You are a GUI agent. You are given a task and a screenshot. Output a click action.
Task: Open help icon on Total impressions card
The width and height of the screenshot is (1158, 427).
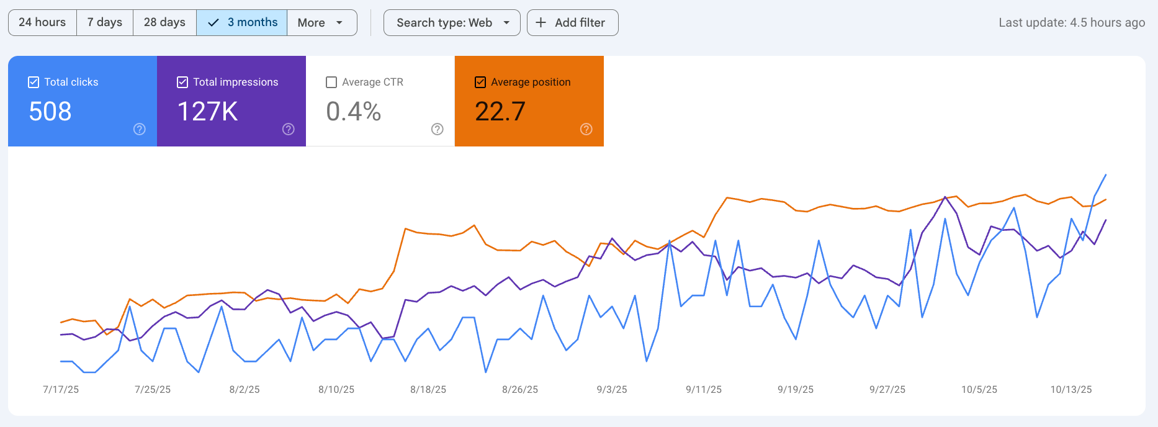pos(289,129)
